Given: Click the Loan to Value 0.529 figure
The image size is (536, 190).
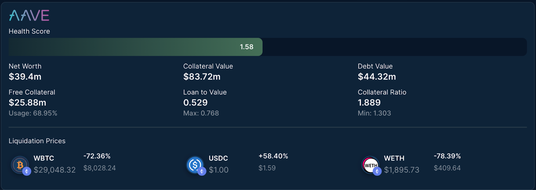Looking at the screenshot, I should coord(195,103).
